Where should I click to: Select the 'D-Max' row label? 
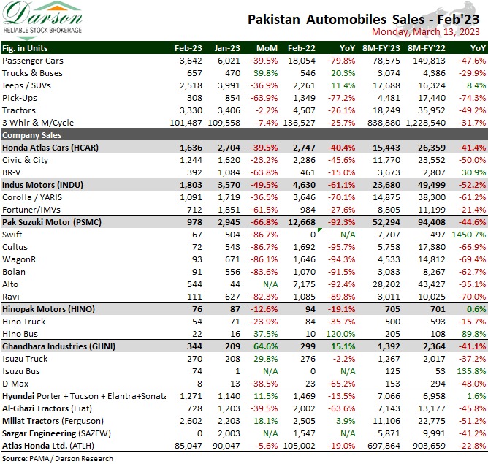[x=15, y=384]
